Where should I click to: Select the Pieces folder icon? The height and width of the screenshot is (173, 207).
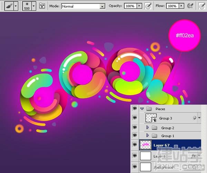click(x=149, y=109)
